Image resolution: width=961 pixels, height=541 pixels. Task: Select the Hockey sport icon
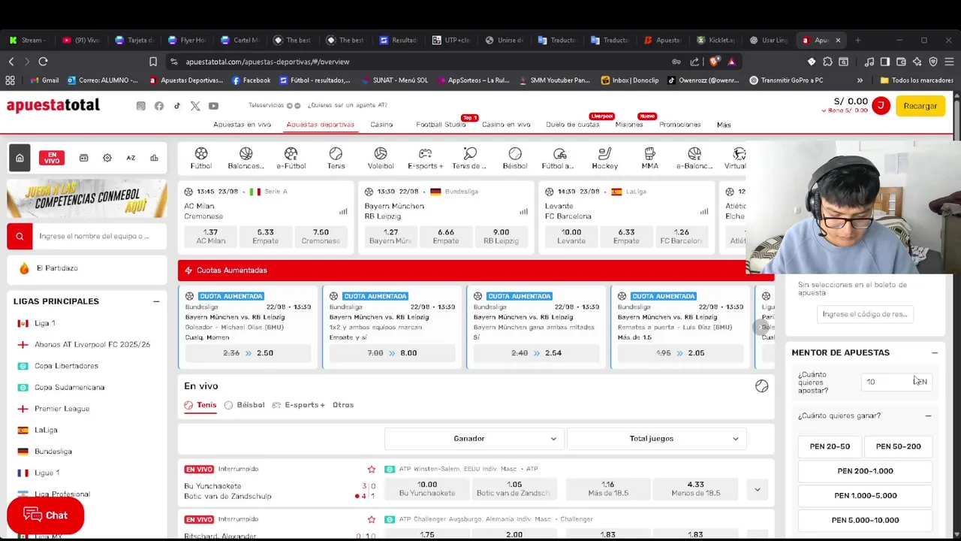[x=604, y=158]
